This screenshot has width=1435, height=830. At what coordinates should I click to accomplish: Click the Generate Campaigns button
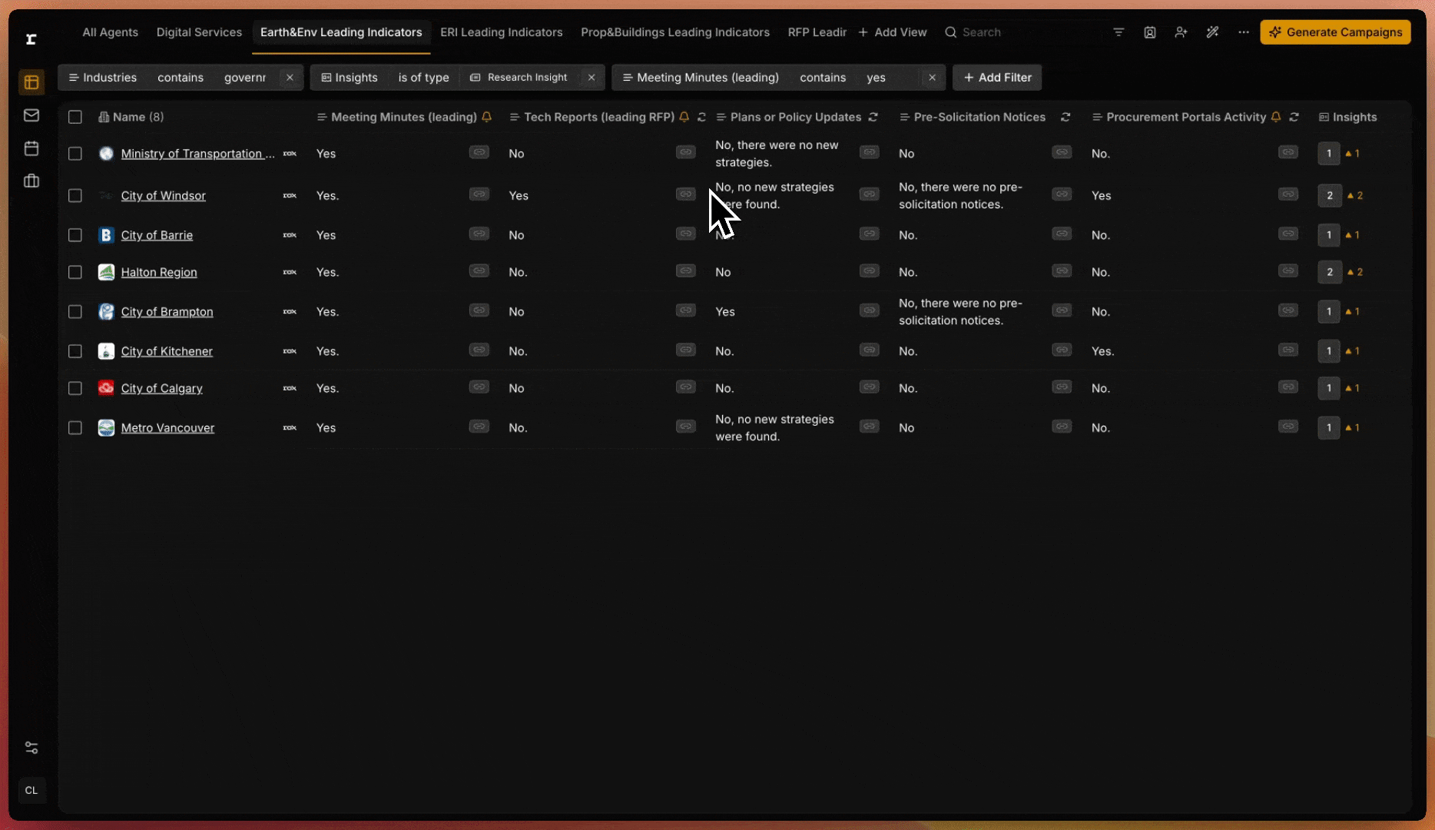[1335, 32]
